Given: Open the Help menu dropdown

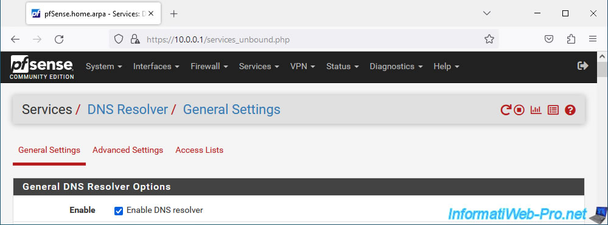Looking at the screenshot, I should [x=446, y=67].
